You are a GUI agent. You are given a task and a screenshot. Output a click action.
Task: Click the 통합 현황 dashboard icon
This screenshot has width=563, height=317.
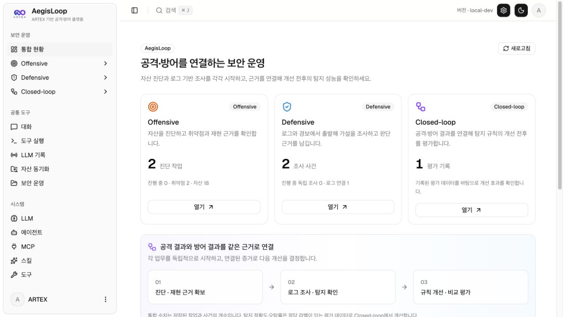(x=14, y=49)
